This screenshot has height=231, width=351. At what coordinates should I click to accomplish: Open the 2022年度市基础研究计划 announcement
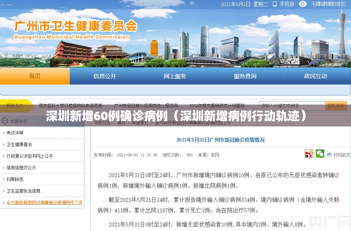pyautogui.click(x=219, y=106)
